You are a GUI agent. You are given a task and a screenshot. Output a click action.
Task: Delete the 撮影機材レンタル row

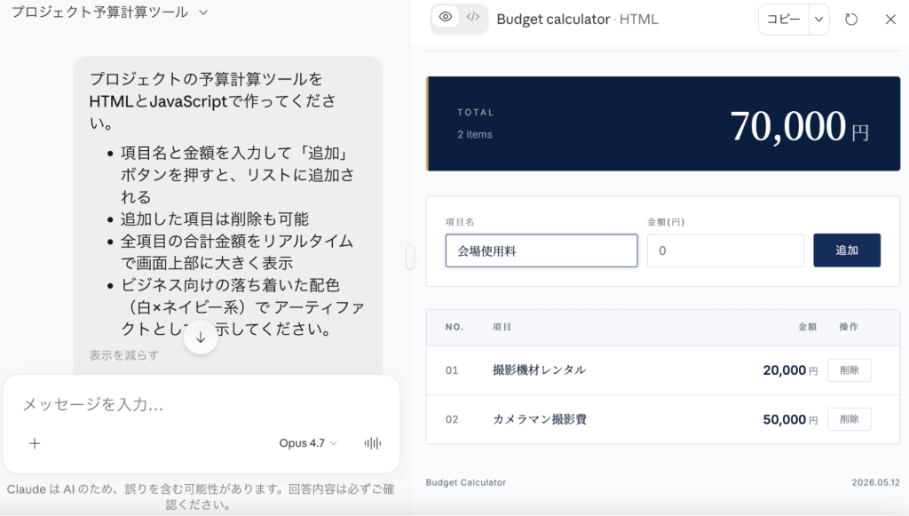(849, 369)
